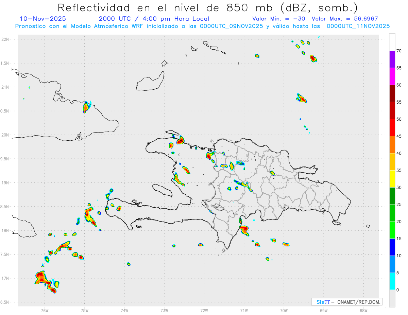
Task: Select the dark blue 10–15 dBZ legend segment
Action: coord(392,247)
